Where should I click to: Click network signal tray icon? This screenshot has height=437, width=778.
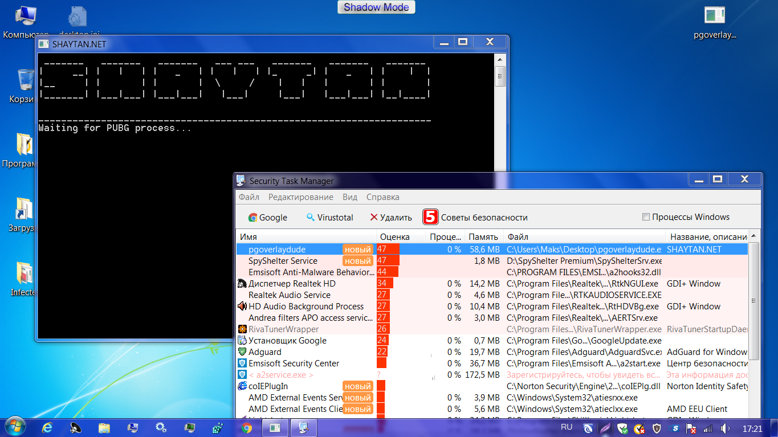point(709,428)
